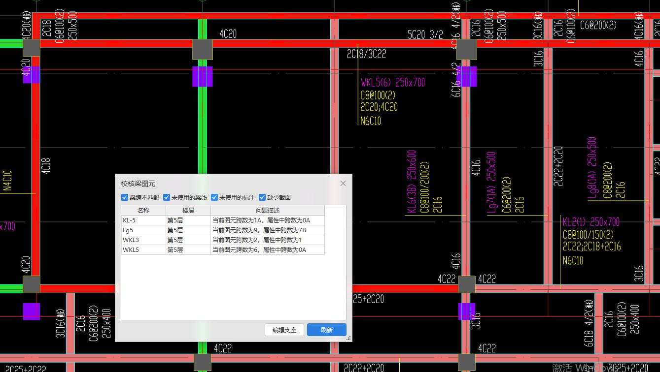Click the 刷新 button

click(x=327, y=330)
